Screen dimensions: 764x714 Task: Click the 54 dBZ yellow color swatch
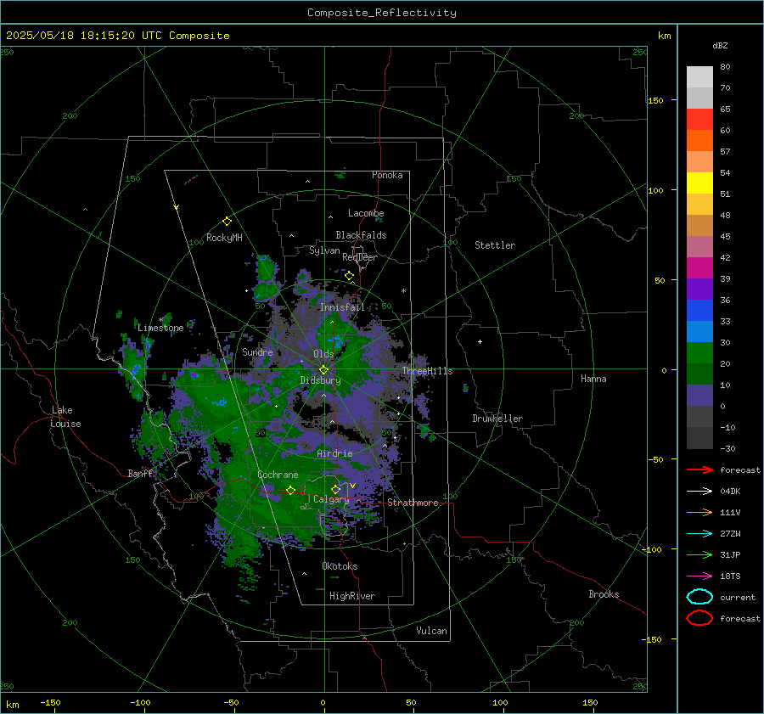tap(699, 183)
